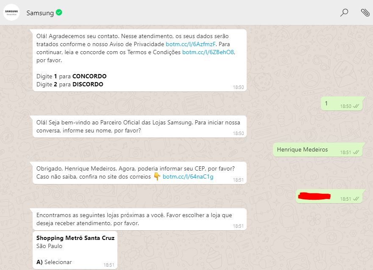Click the 18:50 timestamp on the terms message
The image size is (373, 270).
click(238, 87)
